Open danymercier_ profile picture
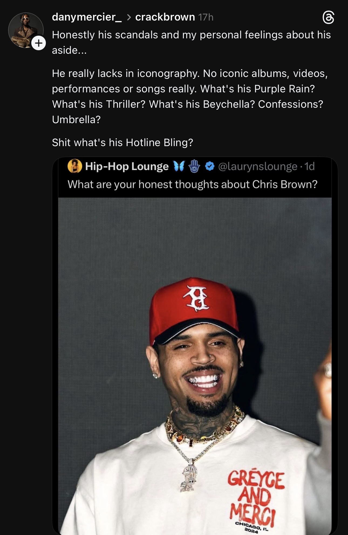This screenshot has width=348, height=535. [x=26, y=30]
